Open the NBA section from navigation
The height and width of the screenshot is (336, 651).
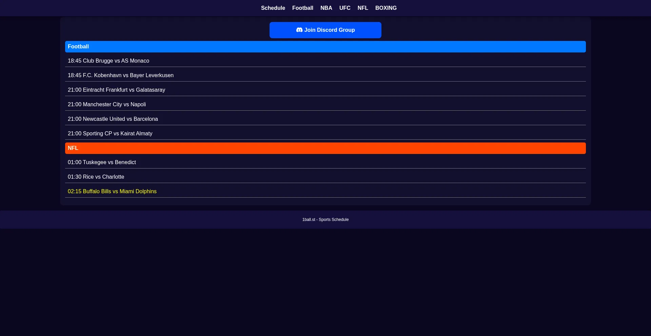pos(326,8)
